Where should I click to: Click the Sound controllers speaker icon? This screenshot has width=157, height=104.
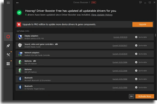tap(20, 45)
